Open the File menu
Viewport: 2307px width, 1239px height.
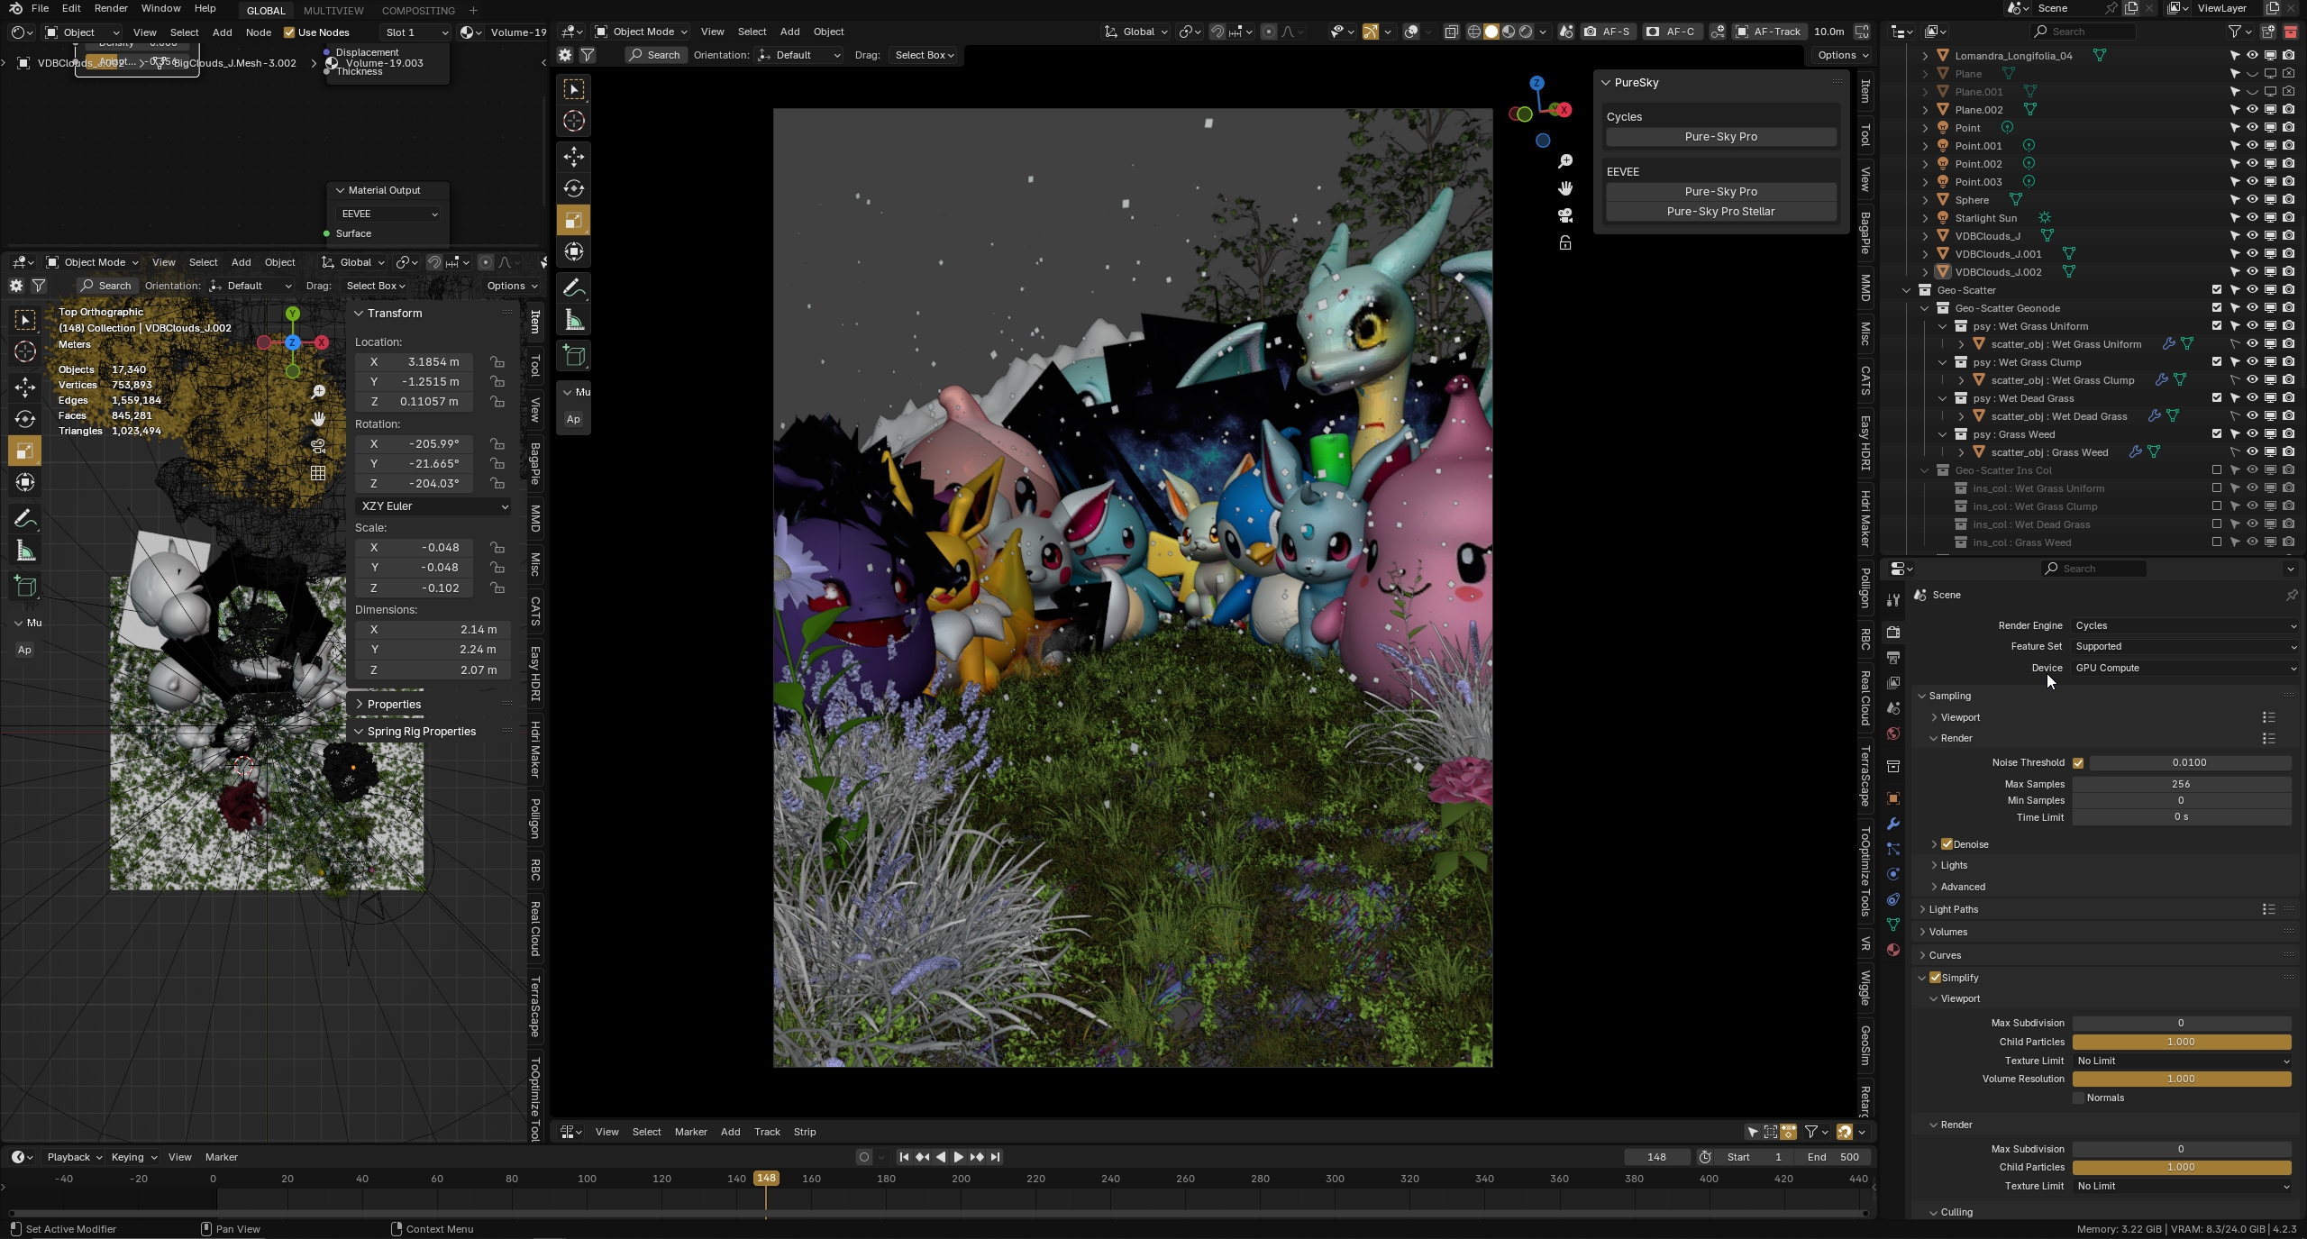[x=40, y=8]
